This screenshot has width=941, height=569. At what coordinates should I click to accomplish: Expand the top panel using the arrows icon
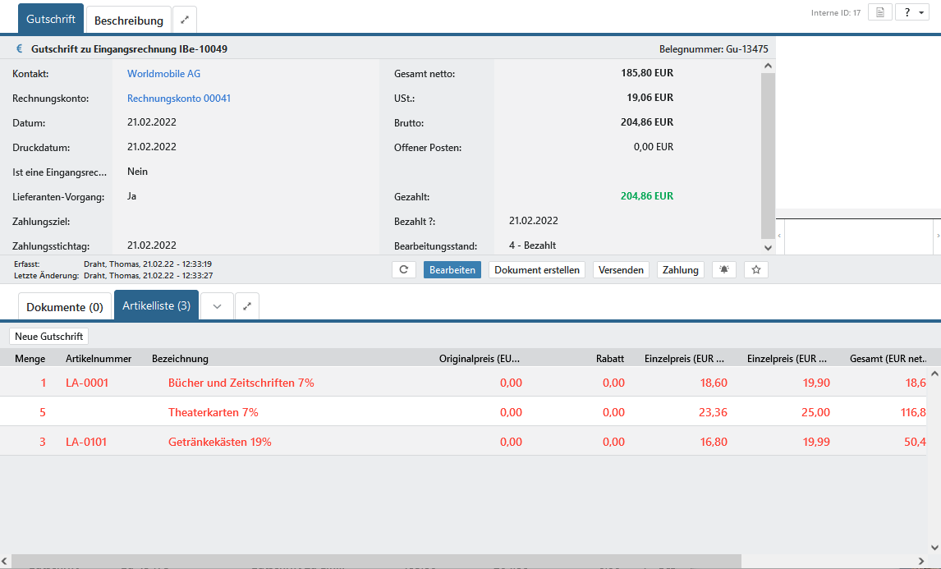[185, 20]
